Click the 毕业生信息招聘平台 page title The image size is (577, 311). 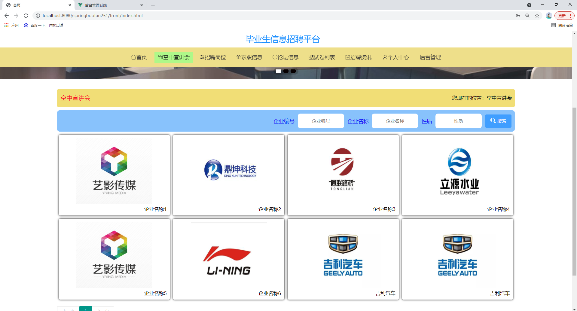pyautogui.click(x=283, y=39)
